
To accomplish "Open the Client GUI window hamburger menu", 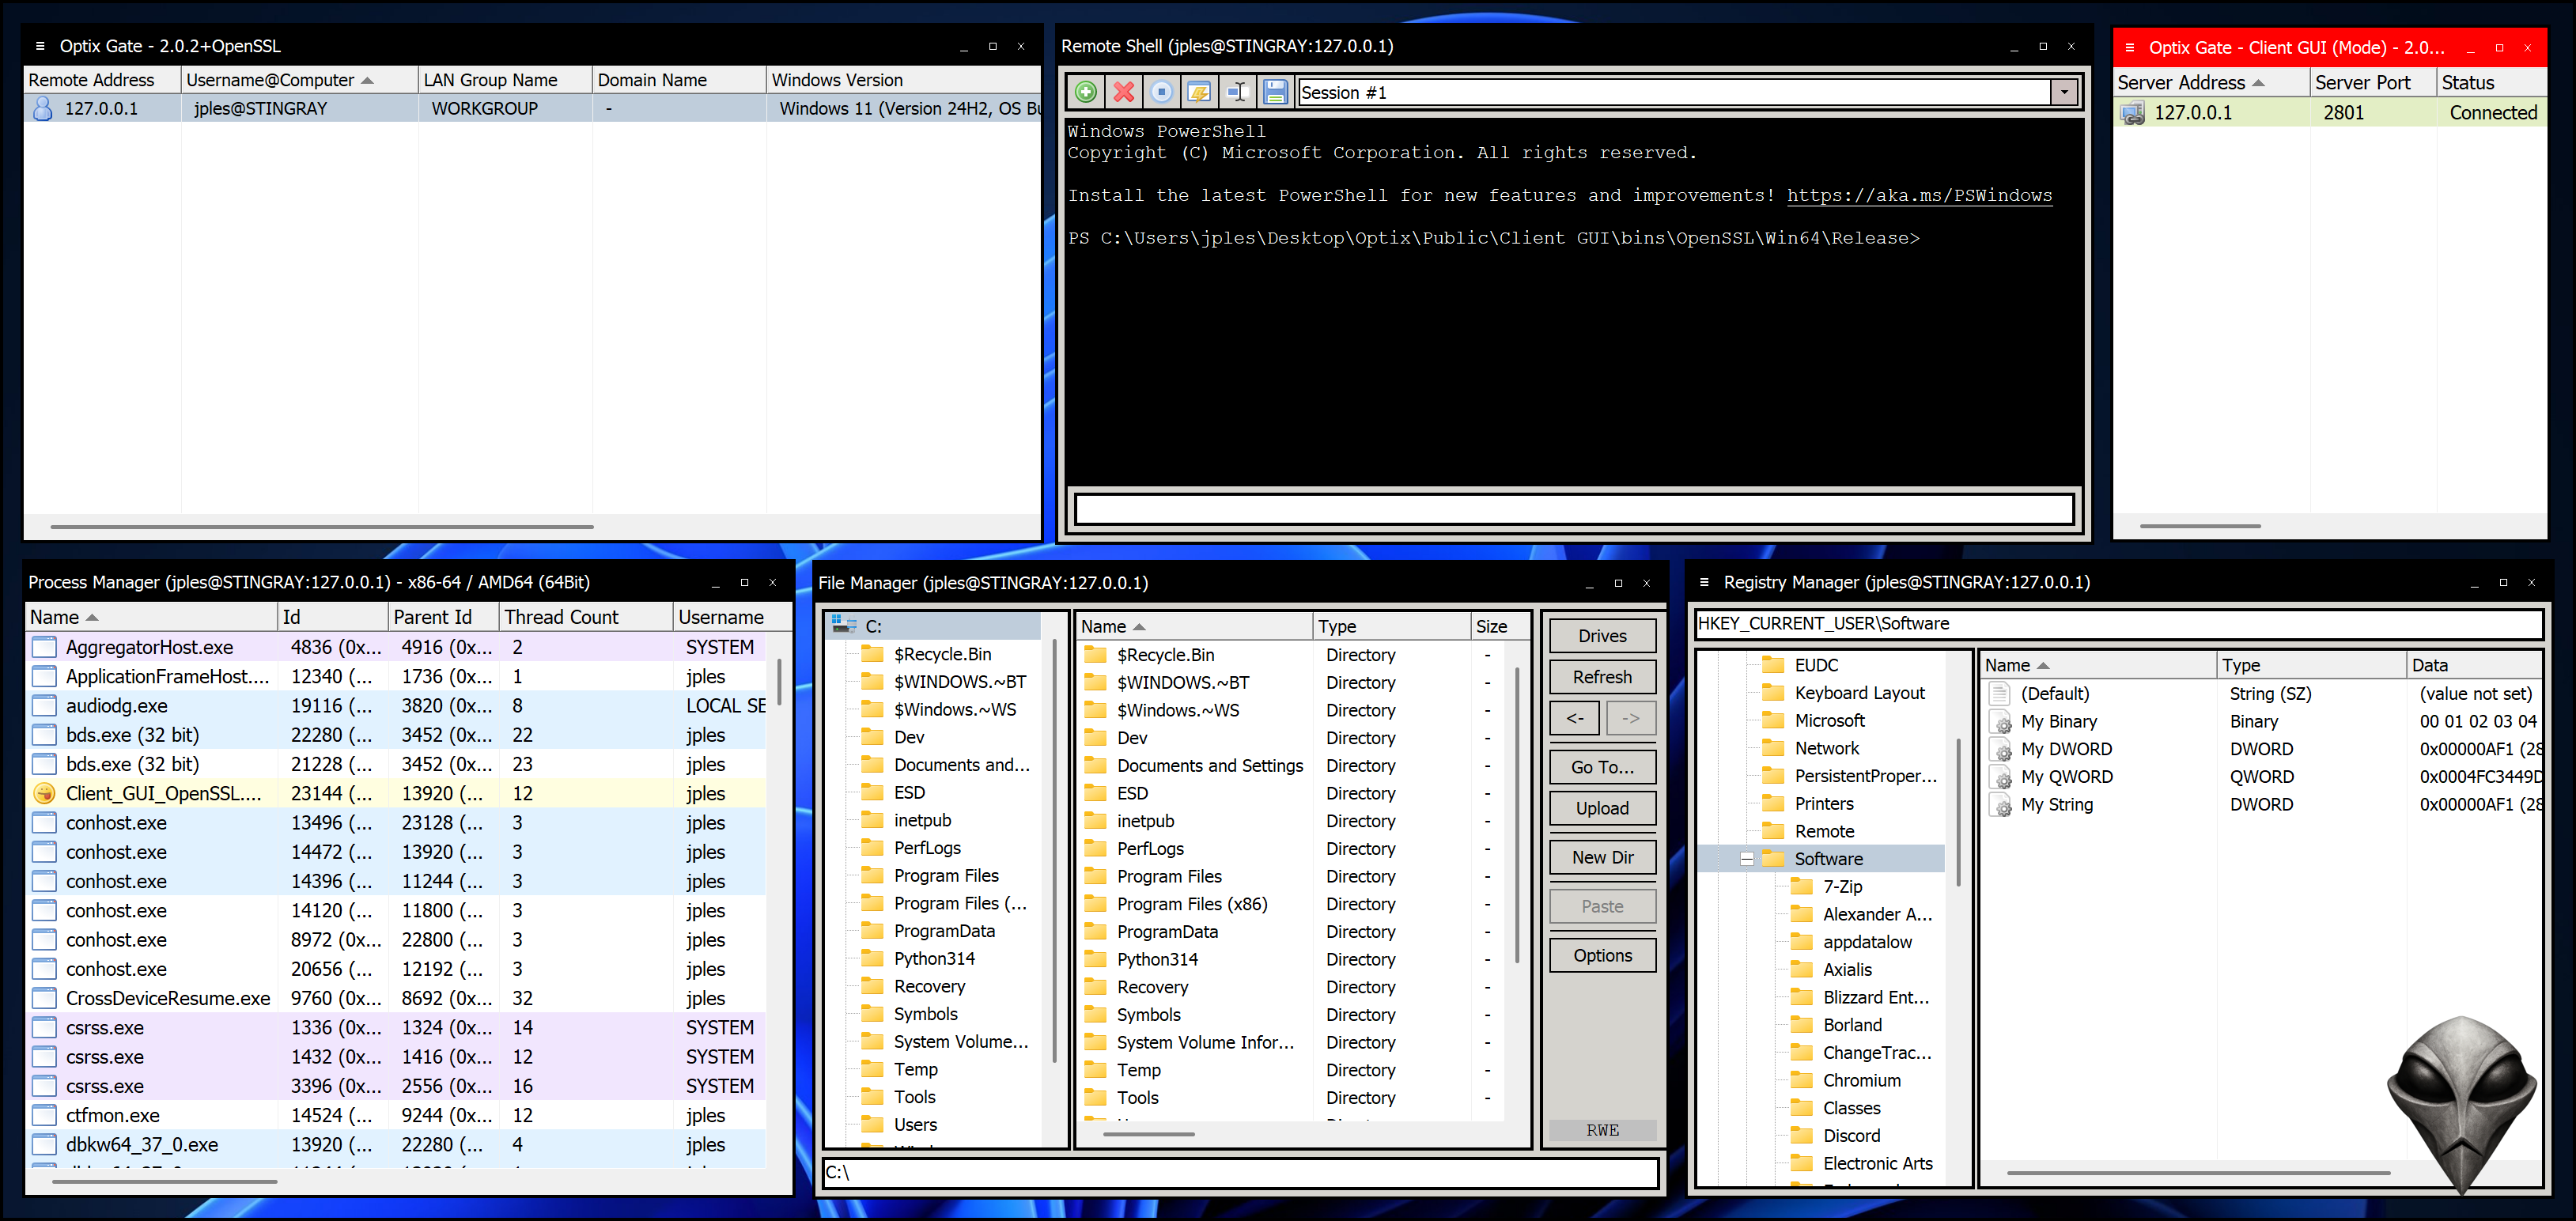I will [x=2130, y=47].
